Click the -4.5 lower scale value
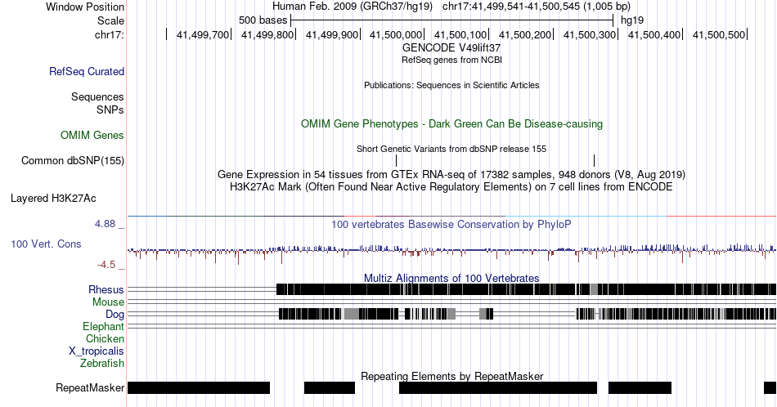 pyautogui.click(x=106, y=265)
